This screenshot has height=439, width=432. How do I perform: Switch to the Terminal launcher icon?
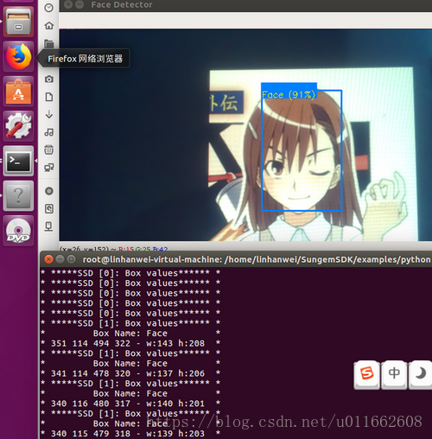tap(18, 161)
